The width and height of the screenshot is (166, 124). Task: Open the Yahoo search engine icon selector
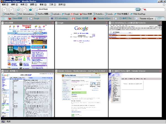145,9
